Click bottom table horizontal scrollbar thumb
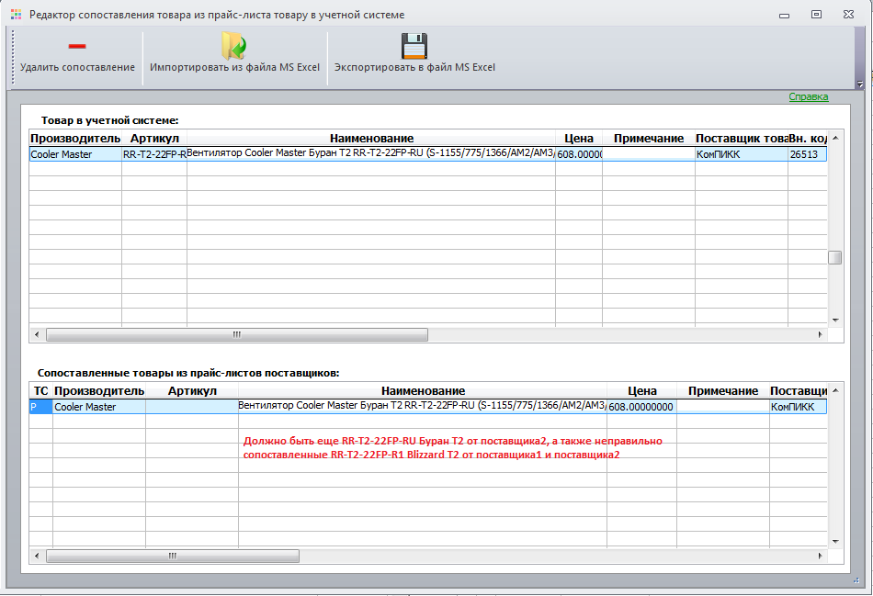This screenshot has width=873, height=596. coord(173,556)
